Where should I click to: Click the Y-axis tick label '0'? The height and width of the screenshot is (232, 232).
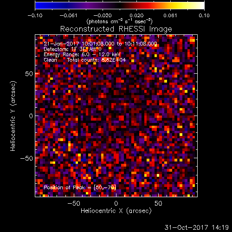31,116
